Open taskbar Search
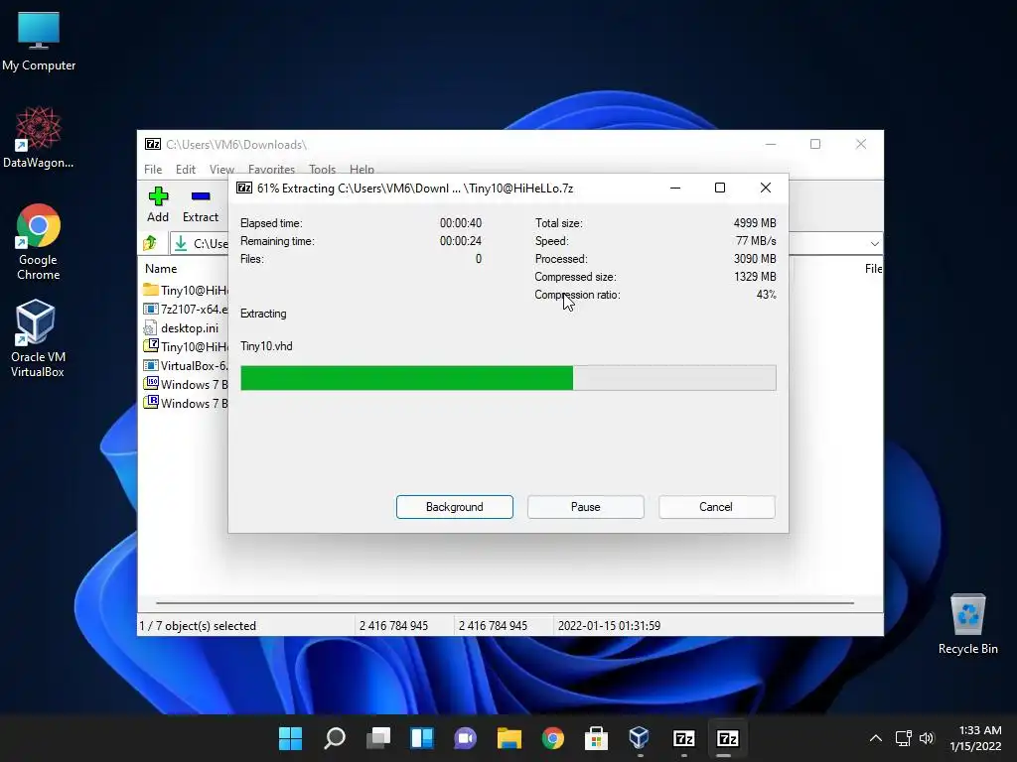This screenshot has width=1017, height=762. click(334, 738)
